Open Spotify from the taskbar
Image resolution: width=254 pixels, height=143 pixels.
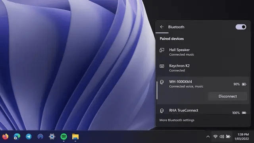tap(63, 137)
